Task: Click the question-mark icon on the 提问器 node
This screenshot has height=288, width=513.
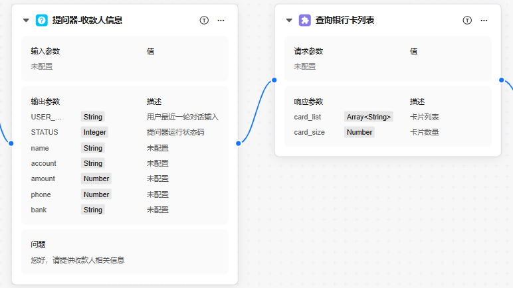Action: [41, 21]
